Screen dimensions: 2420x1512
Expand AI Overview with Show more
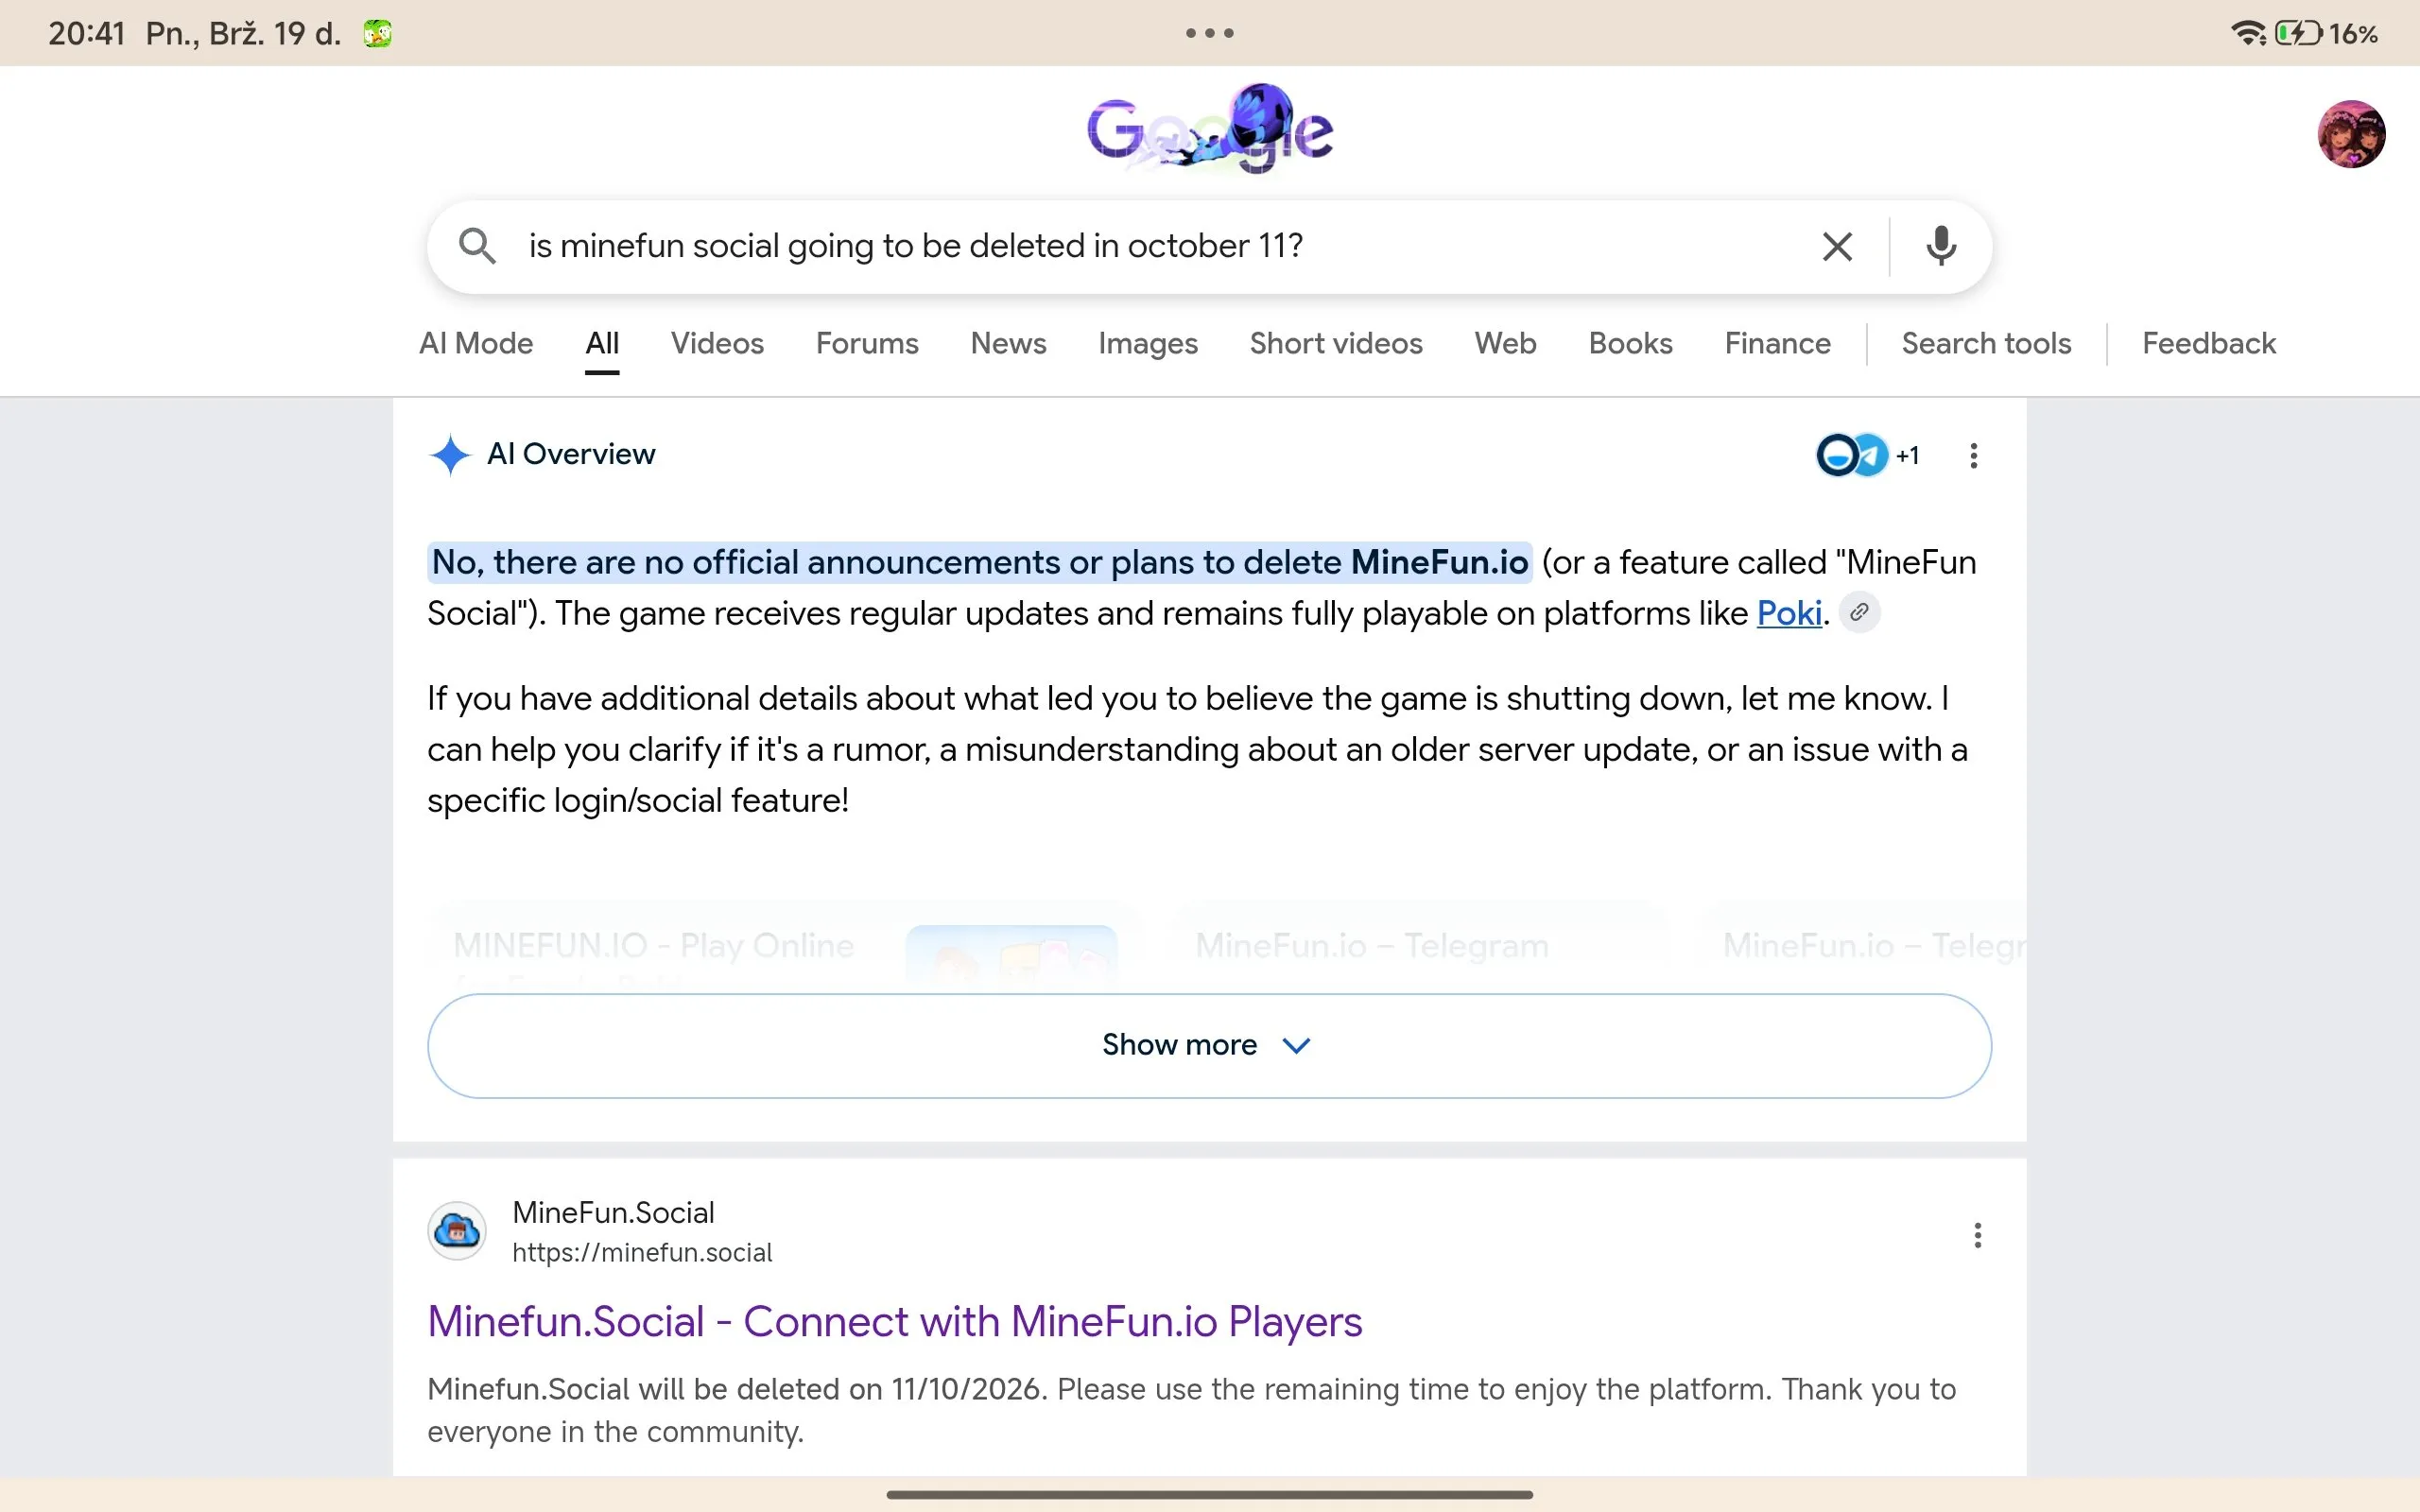click(1209, 1045)
